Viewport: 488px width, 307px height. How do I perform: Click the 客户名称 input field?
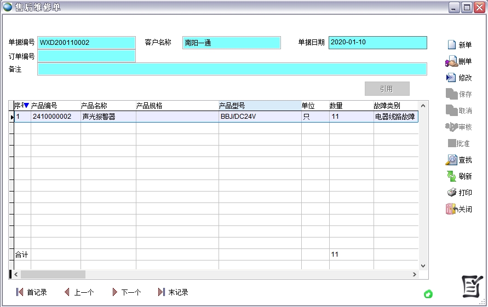[x=231, y=43]
